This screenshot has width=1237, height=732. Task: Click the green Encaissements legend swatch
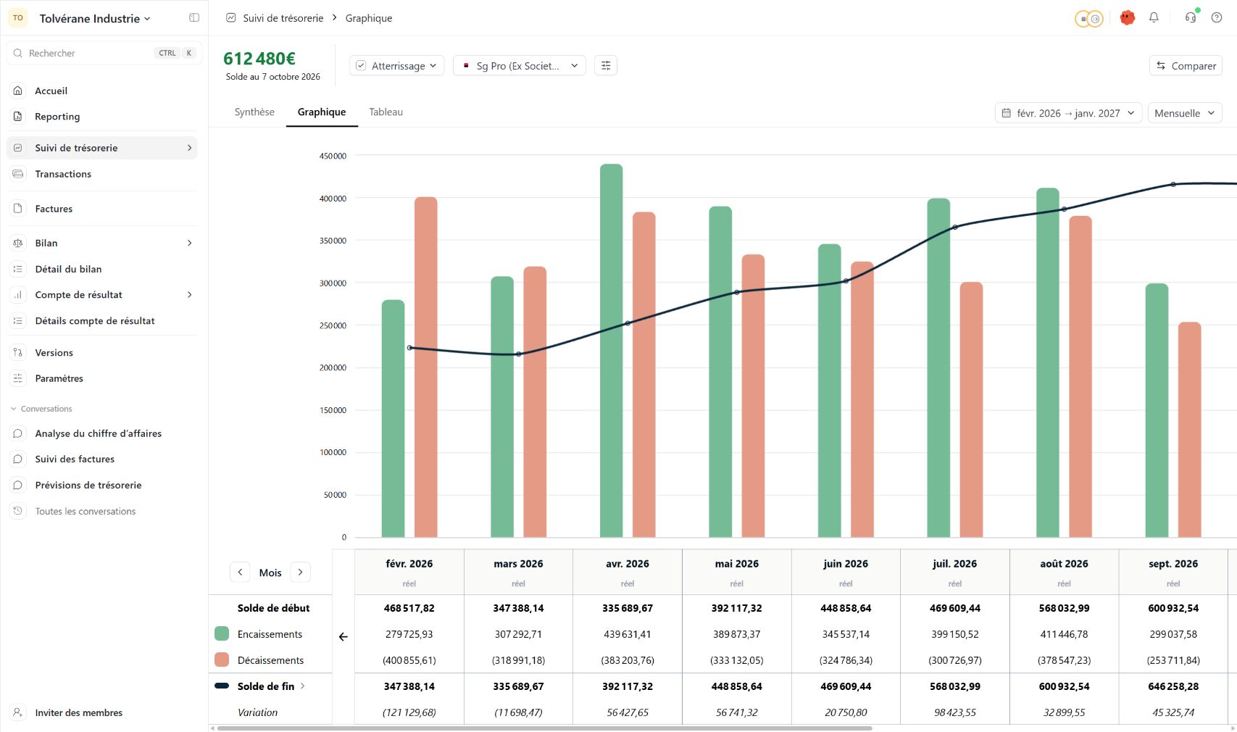click(x=222, y=634)
